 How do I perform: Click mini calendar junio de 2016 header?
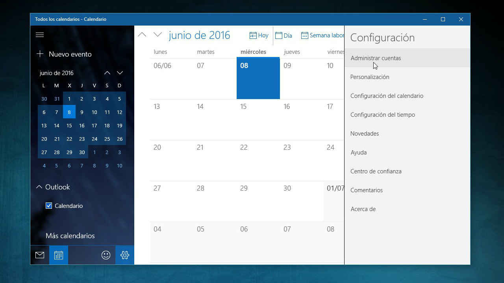pyautogui.click(x=57, y=73)
